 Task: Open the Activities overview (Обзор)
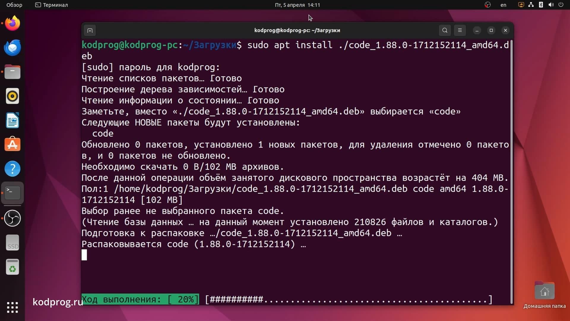pos(14,5)
